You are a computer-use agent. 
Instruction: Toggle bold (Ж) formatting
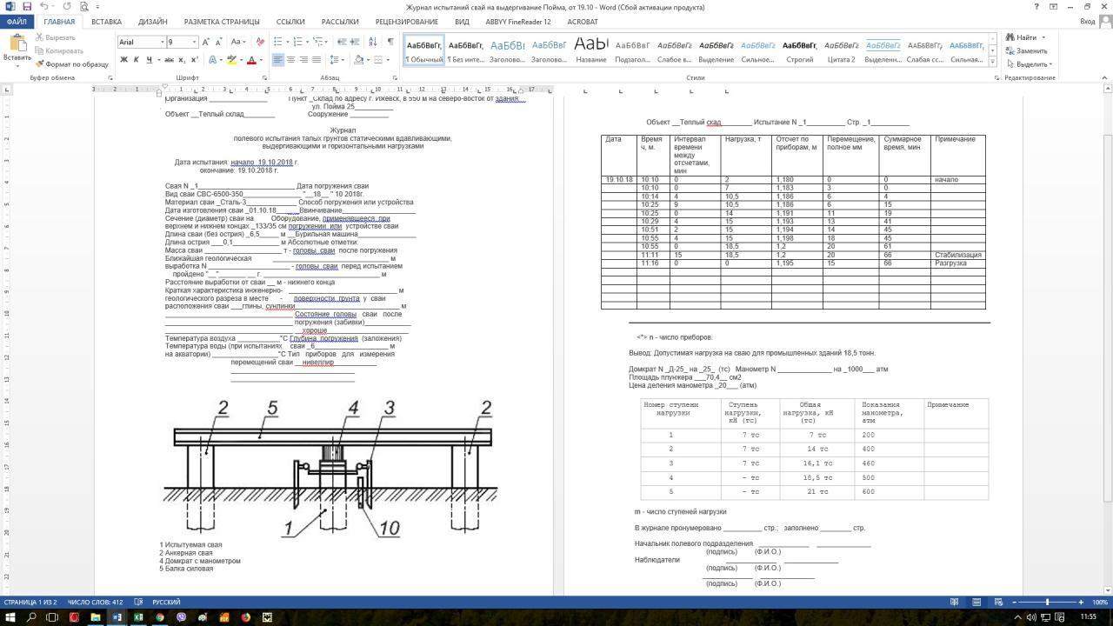click(x=123, y=60)
